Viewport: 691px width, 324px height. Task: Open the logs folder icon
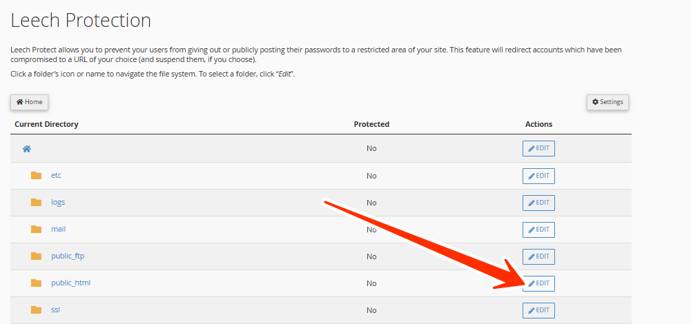click(x=37, y=203)
